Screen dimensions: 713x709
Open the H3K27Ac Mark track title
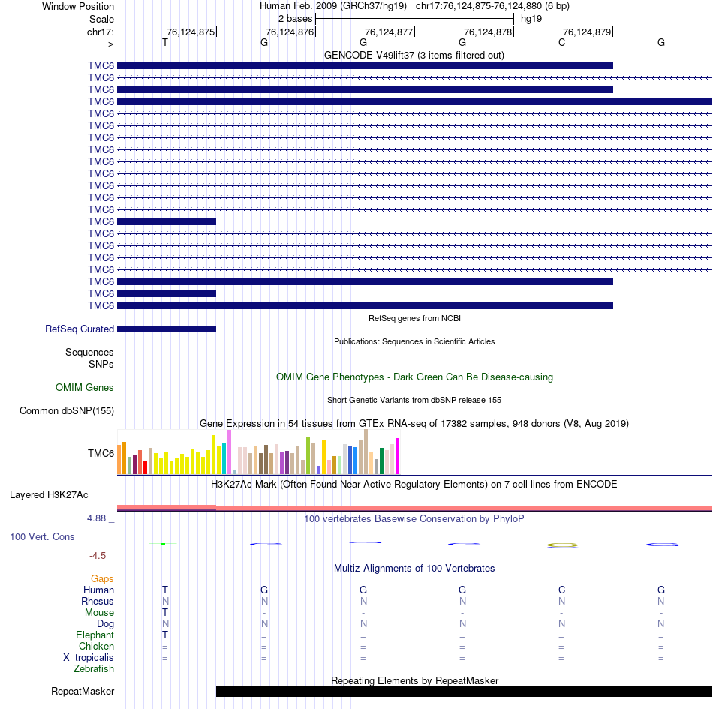coord(414,484)
